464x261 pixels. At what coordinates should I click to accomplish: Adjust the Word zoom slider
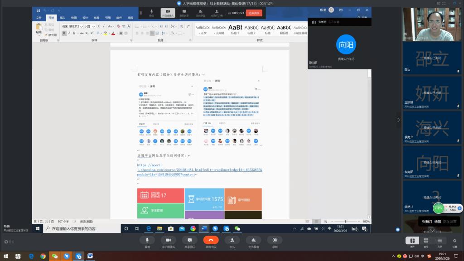point(345,221)
